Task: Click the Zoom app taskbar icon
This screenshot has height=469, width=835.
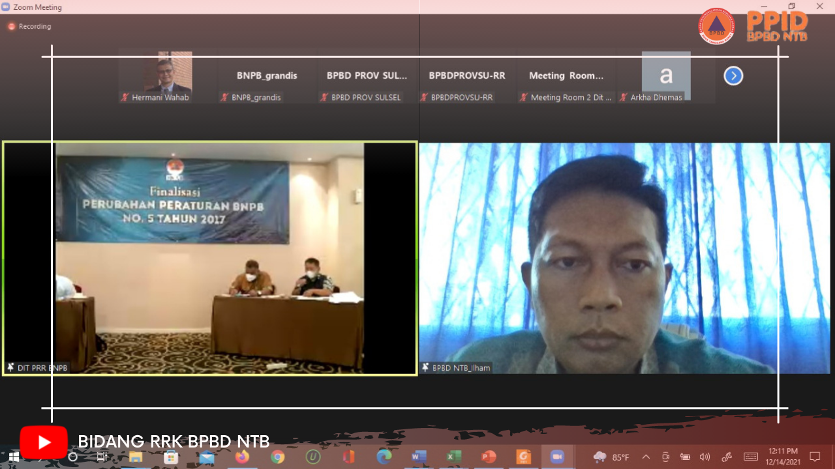Action: click(557, 457)
